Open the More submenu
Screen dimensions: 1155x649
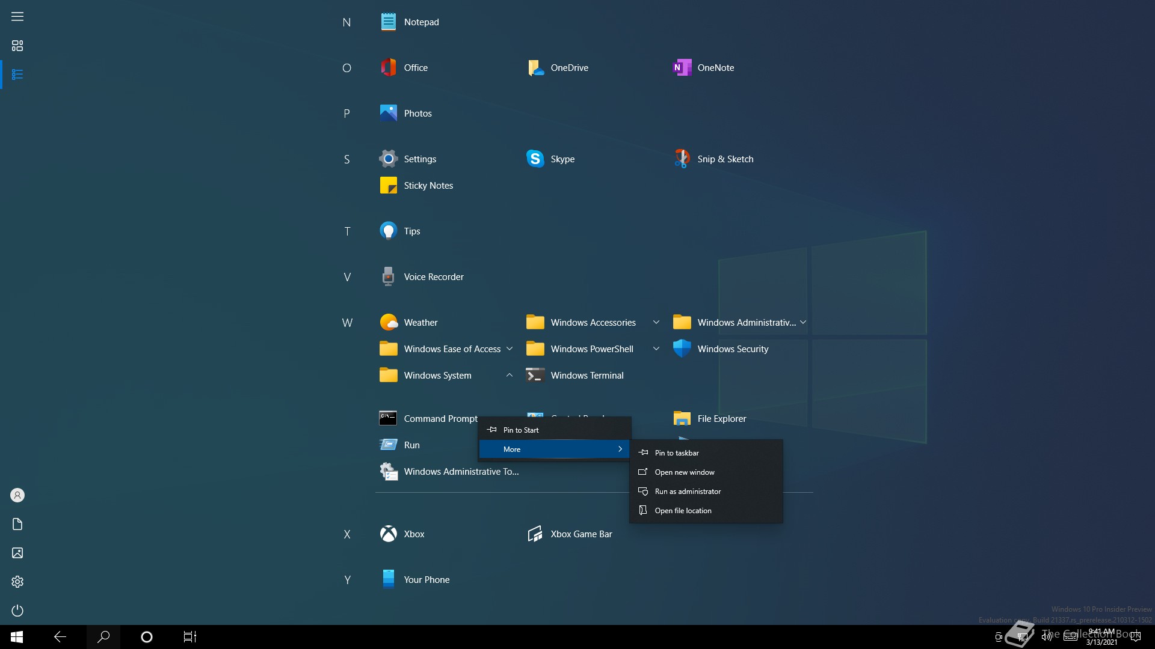[x=554, y=449]
